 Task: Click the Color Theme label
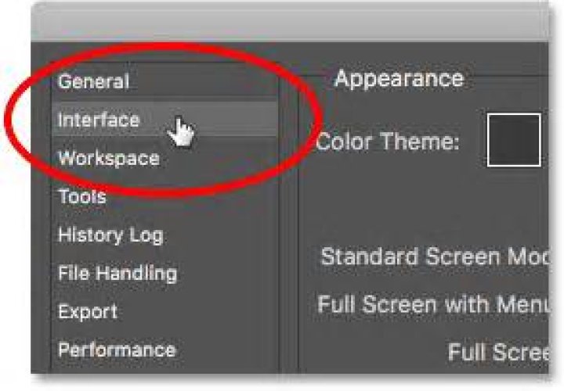[x=387, y=142]
